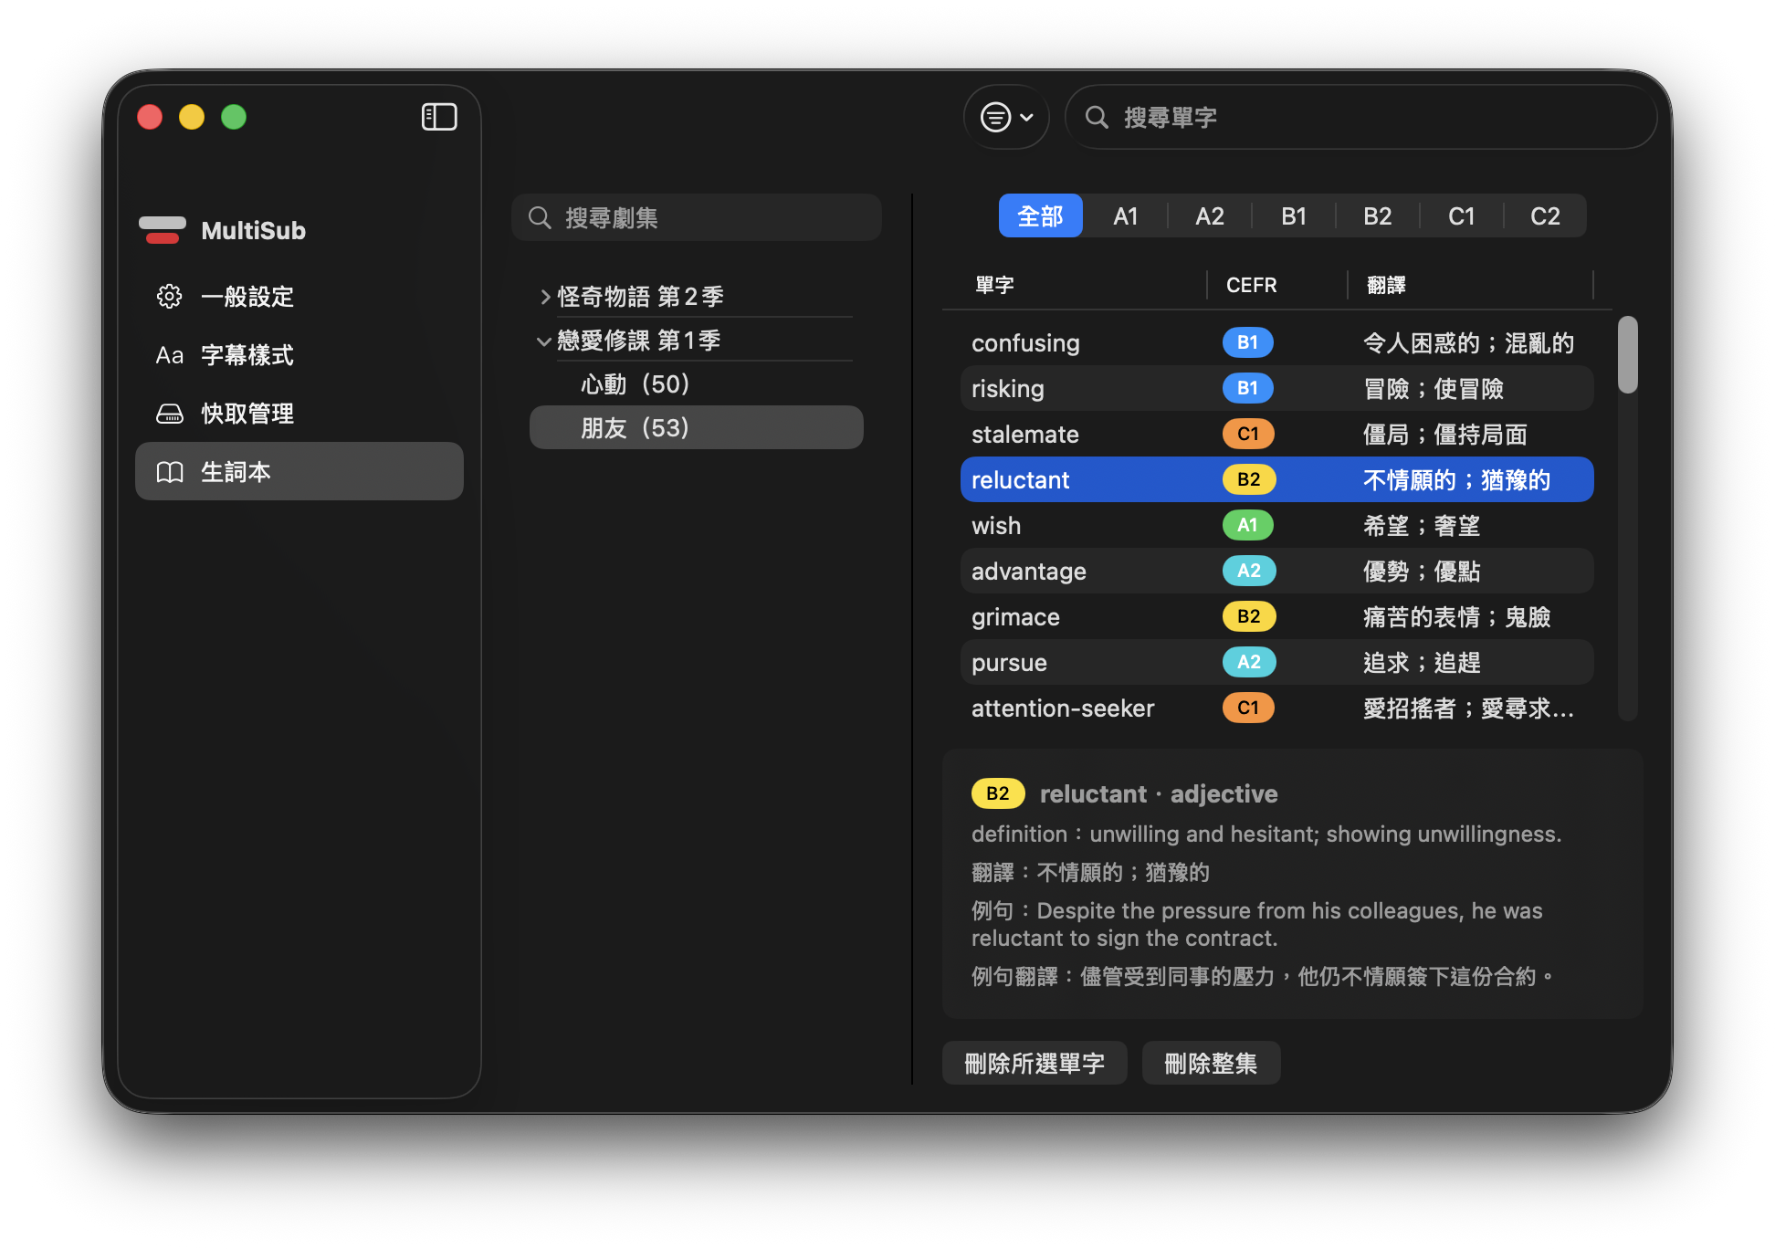
Task: Select the word grimace
Action: point(1015,616)
